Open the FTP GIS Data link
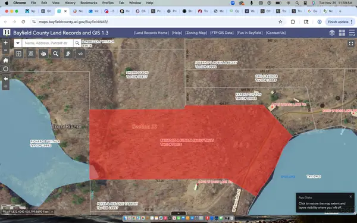 coord(222,33)
